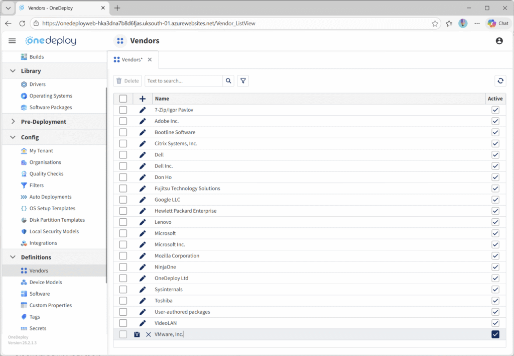
Task: Bookmark this page with star icon
Action: (x=435, y=23)
